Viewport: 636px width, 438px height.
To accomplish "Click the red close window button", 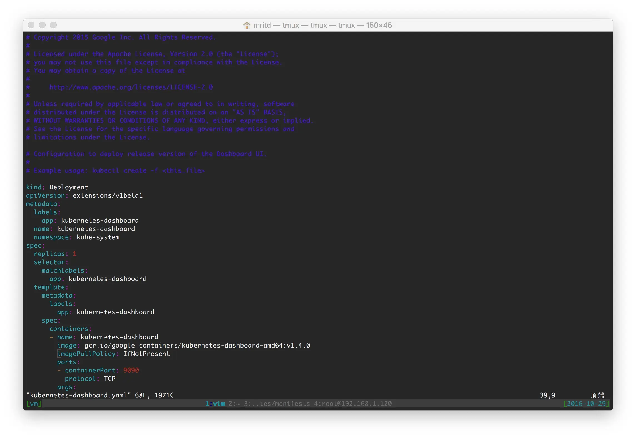I will coord(31,25).
